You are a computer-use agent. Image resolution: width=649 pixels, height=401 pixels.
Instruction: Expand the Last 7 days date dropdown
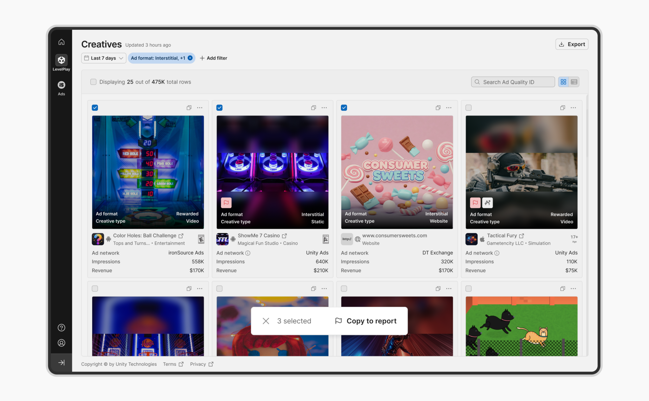pyautogui.click(x=104, y=58)
